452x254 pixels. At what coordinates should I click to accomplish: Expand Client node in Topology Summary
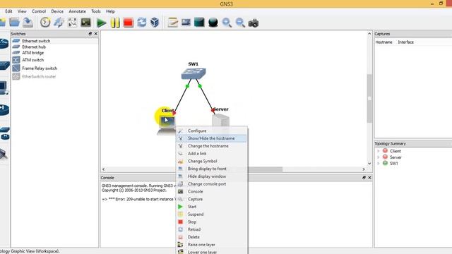click(379, 151)
